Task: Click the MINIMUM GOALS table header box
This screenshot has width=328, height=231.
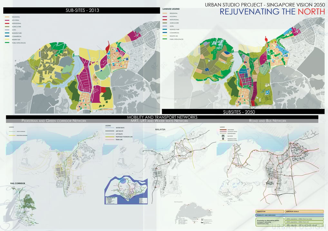Action: click(304, 211)
